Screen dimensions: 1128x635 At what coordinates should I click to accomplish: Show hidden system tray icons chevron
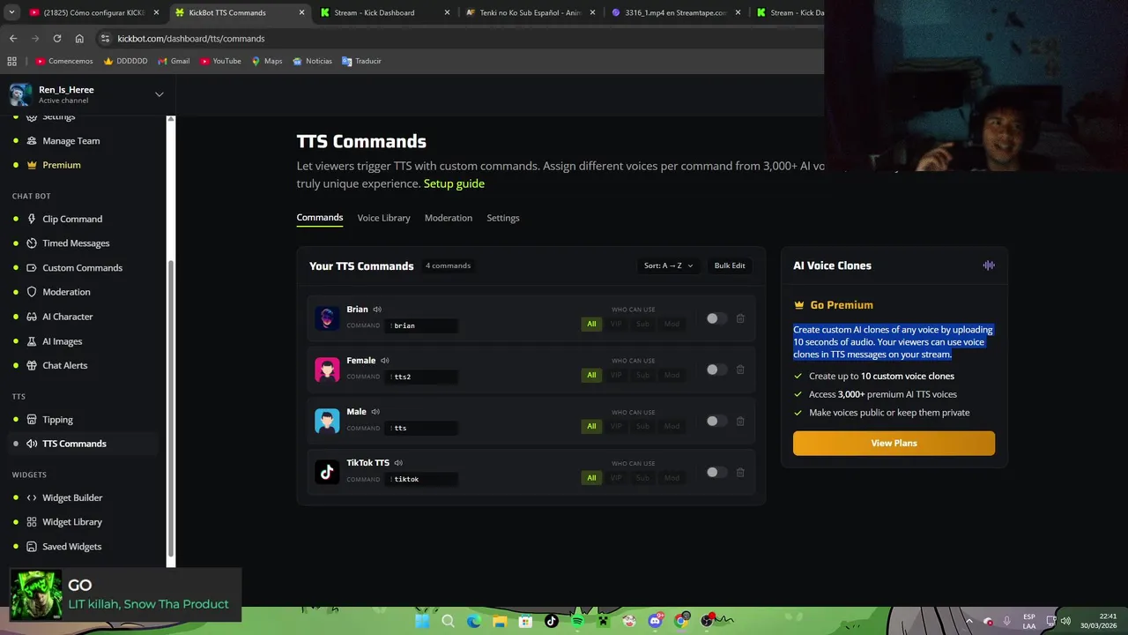pos(968,621)
